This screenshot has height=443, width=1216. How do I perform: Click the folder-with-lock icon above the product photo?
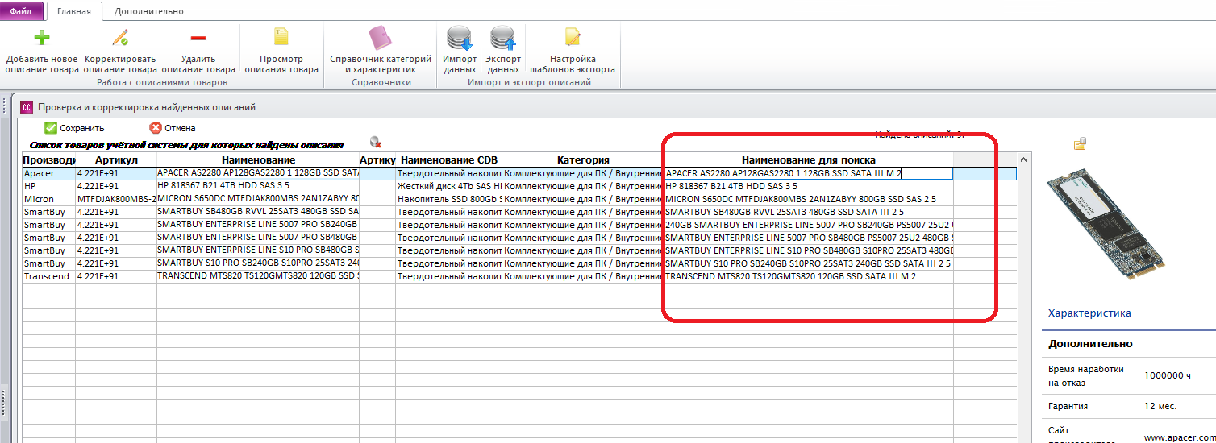(1080, 143)
